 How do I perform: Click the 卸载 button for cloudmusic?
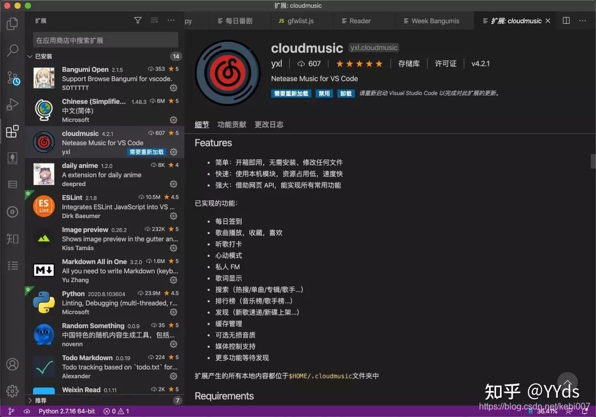tap(345, 93)
